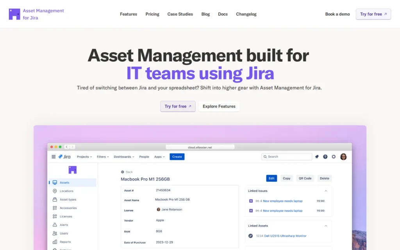Click Try for free below headline
The image size is (400, 250).
(x=178, y=106)
